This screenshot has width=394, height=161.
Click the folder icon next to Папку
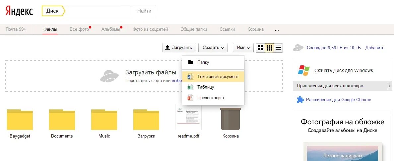[191, 62]
